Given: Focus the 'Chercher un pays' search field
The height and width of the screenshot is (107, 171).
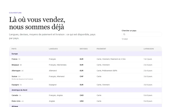Looking at the screenshot, I should point(142,34).
